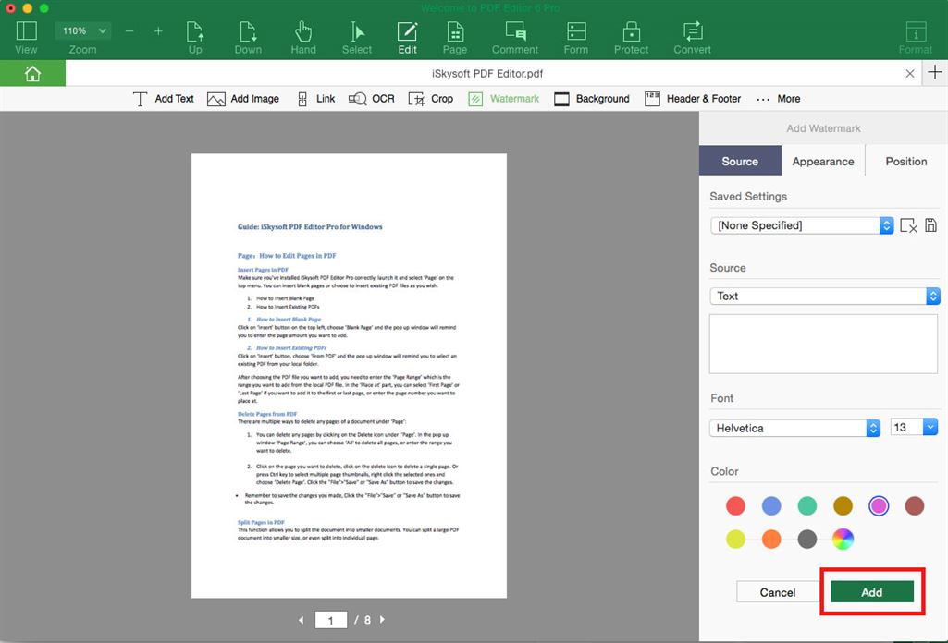This screenshot has width=948, height=643.
Task: Choose the Add Text tool
Action: click(163, 99)
